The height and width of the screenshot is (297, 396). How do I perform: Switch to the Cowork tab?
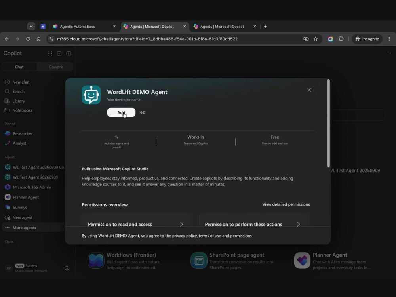click(56, 67)
